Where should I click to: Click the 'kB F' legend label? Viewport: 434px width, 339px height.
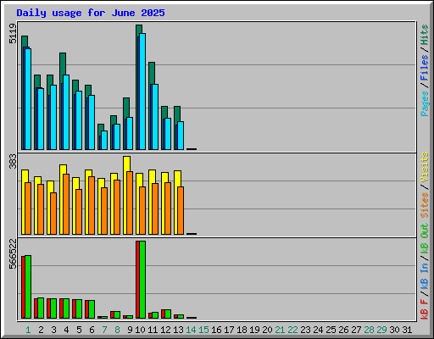click(x=425, y=309)
